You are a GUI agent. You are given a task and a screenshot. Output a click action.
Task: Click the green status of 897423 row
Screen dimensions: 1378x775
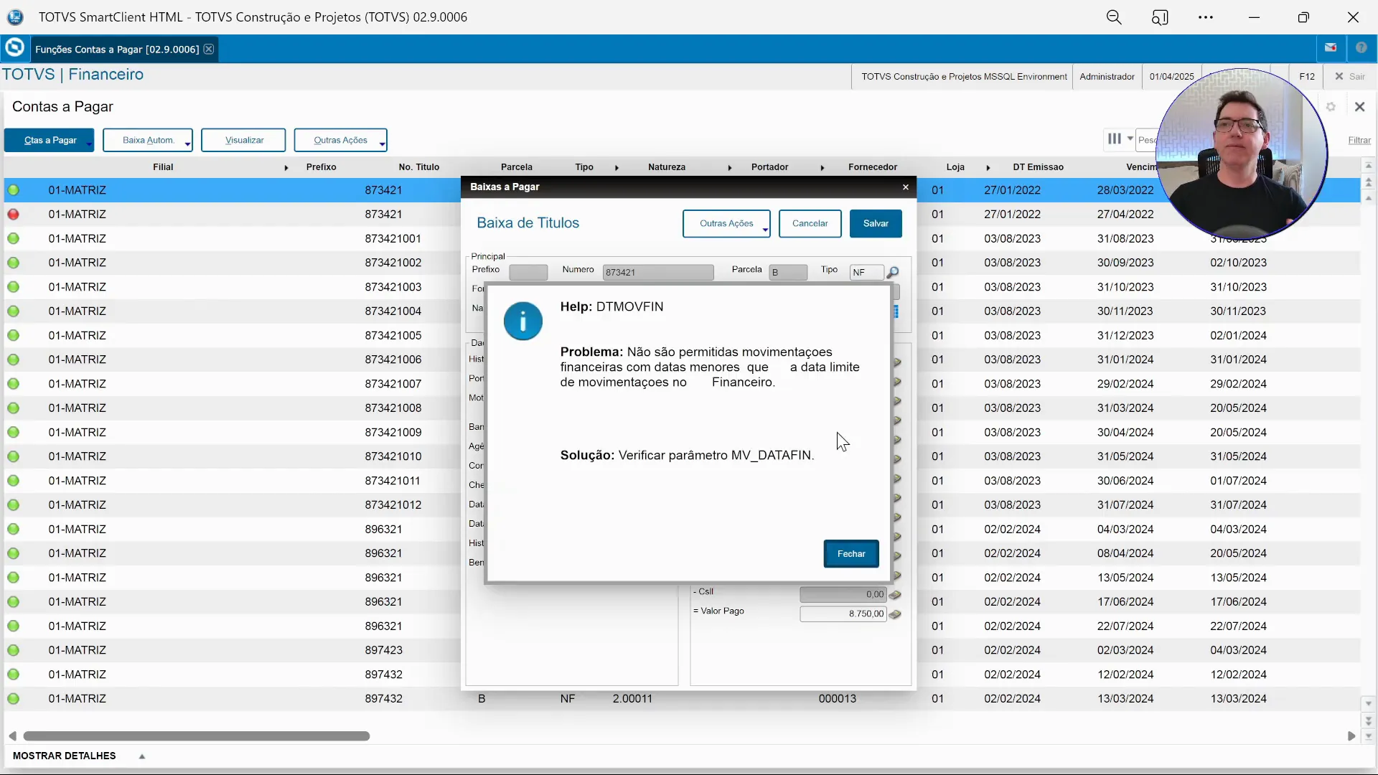(14, 650)
